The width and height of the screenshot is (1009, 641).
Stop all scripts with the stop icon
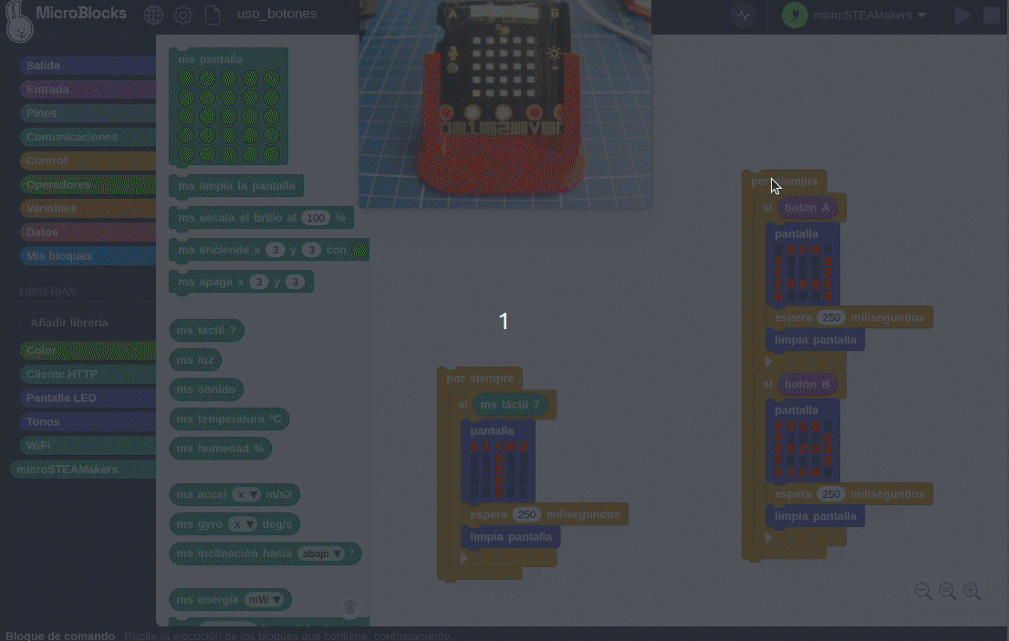coord(992,15)
